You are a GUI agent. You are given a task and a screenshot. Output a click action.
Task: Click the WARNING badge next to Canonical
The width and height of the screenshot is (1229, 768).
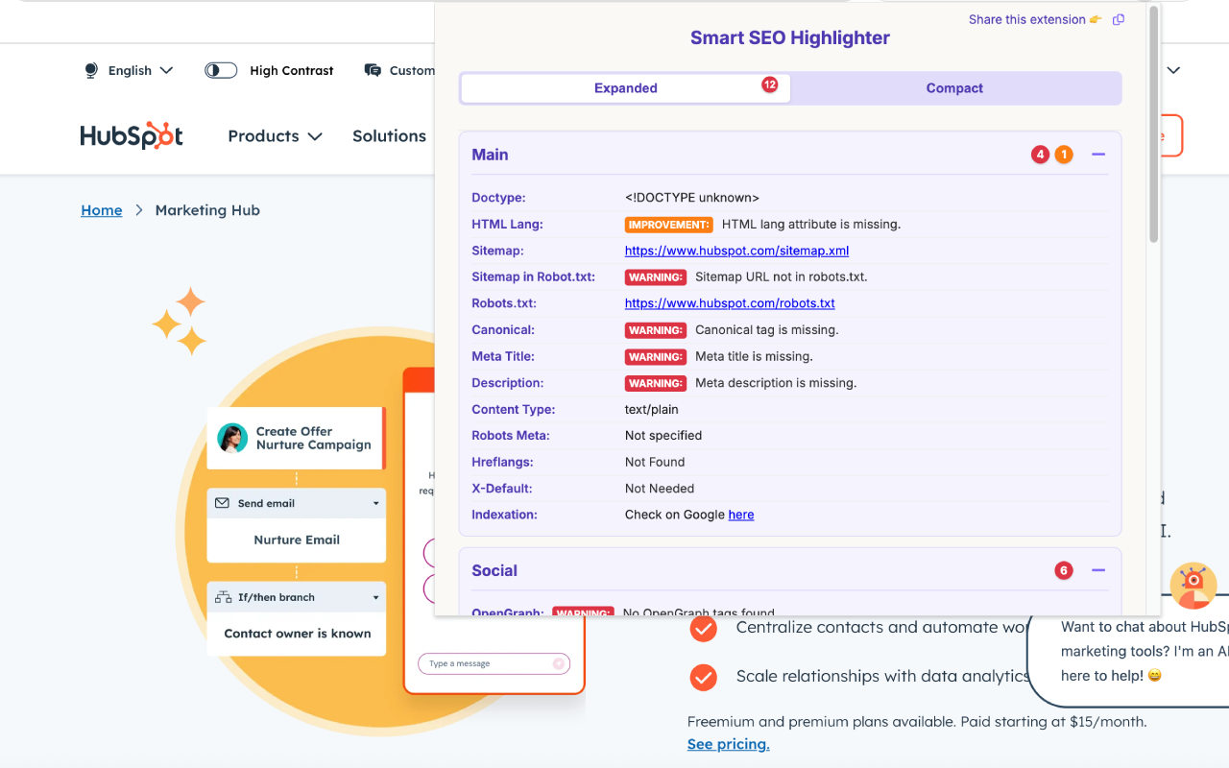point(655,329)
